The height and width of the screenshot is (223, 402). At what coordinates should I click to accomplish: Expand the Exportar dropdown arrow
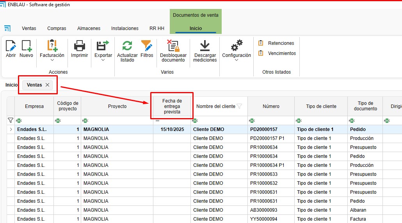point(103,60)
